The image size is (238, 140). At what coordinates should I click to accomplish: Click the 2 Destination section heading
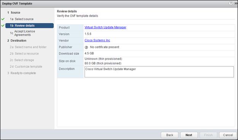(17, 40)
